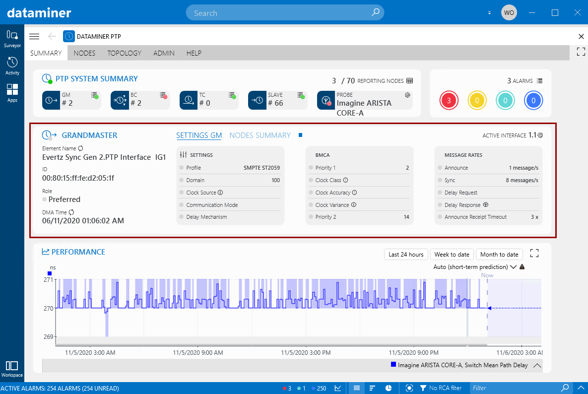
Task: Click the alarm focus icon in the status bar
Action: 409,388
